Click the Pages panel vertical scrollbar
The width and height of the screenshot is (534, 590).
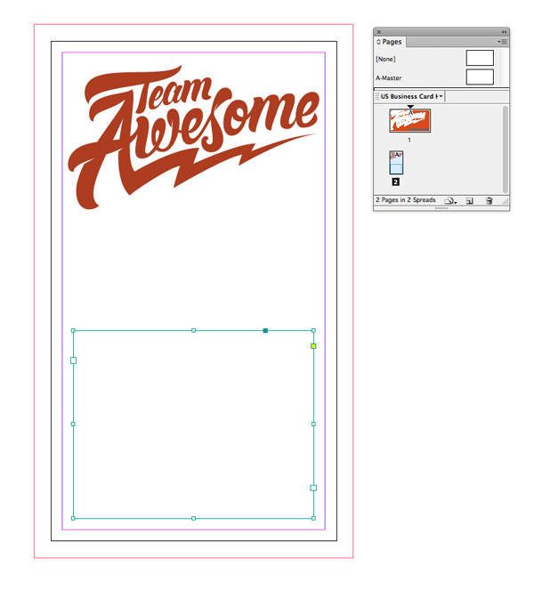click(x=506, y=149)
